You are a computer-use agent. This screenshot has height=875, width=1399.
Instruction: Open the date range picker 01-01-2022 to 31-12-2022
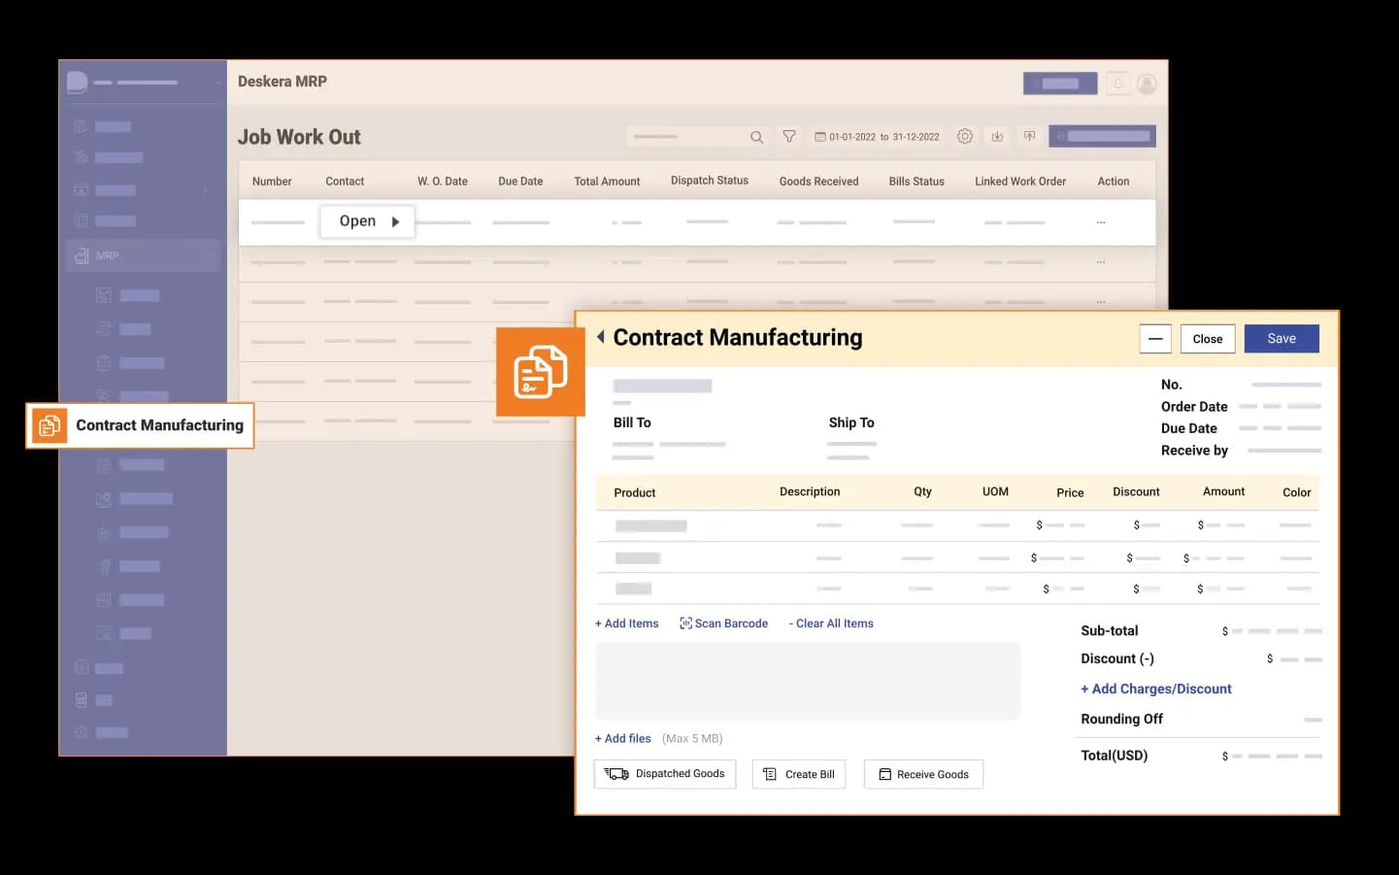click(877, 137)
